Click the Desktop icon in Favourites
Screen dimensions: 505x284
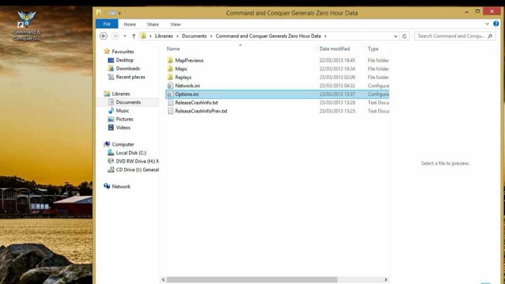tap(111, 60)
